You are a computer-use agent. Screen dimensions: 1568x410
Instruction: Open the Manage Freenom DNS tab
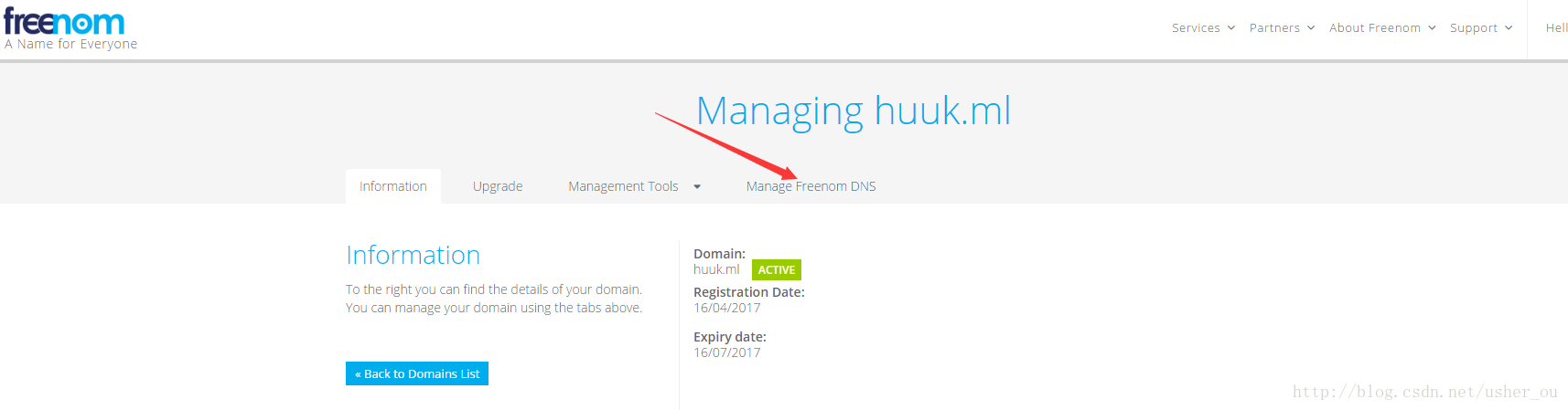pyautogui.click(x=811, y=186)
